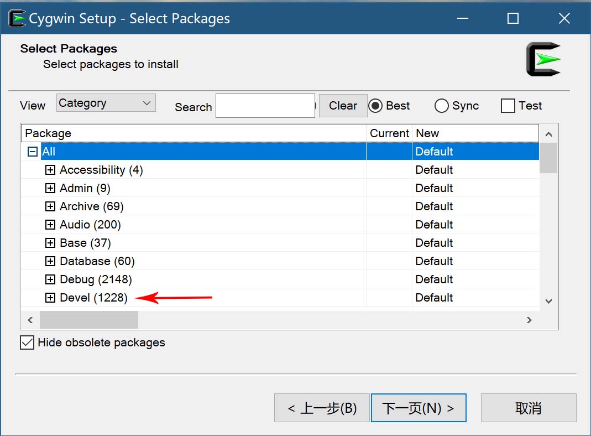Click the horizontal scrollbar left arrow
The width and height of the screenshot is (591, 436).
coord(30,320)
